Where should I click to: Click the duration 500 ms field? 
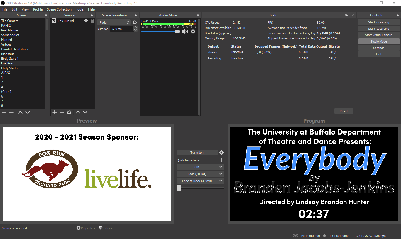point(121,29)
